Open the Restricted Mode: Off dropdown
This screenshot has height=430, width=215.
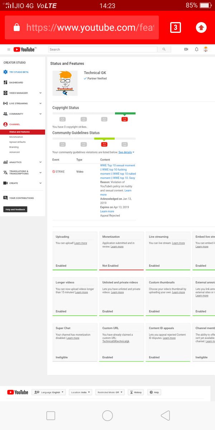(110, 392)
